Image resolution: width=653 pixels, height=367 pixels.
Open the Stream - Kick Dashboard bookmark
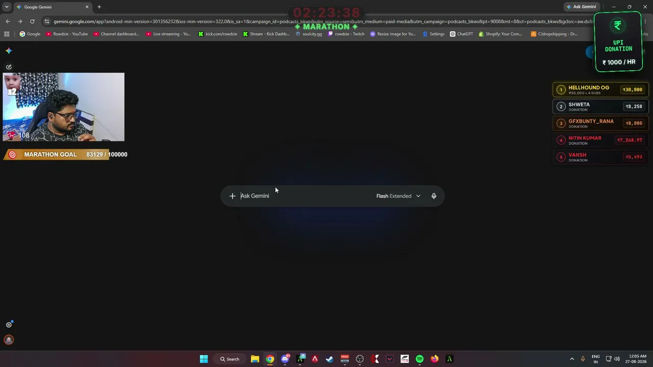(x=266, y=34)
